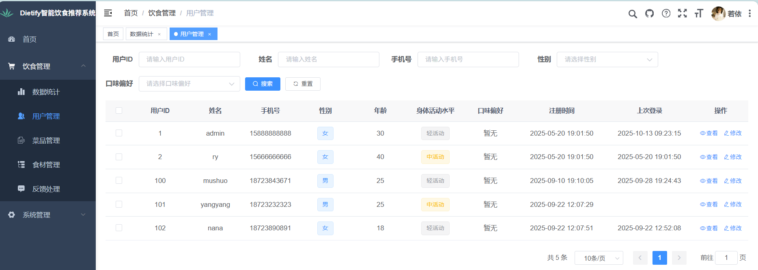Open the help documentation question icon
This screenshot has width=758, height=270.
[x=666, y=13]
